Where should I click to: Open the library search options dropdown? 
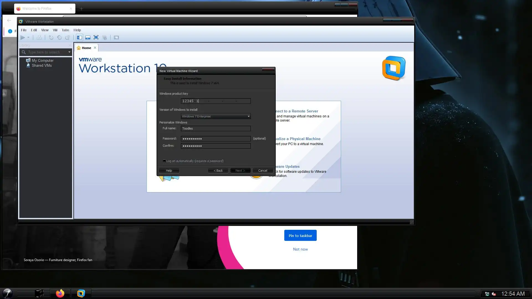(69, 52)
